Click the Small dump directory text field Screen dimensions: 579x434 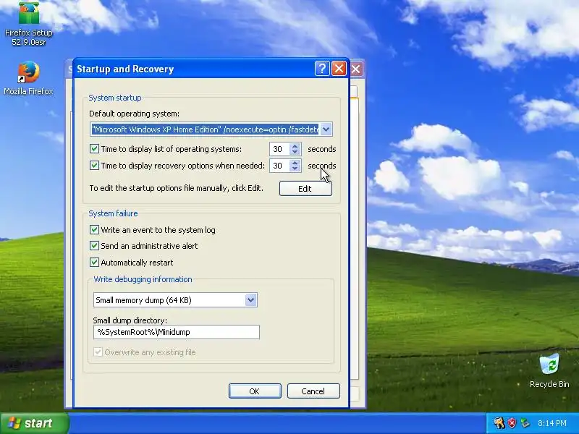coord(177,332)
